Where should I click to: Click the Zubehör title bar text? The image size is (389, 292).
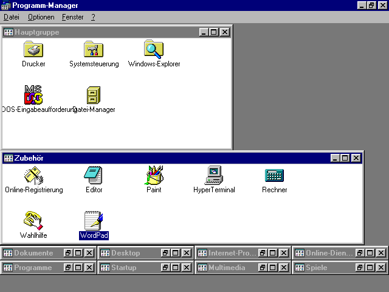tap(29, 158)
